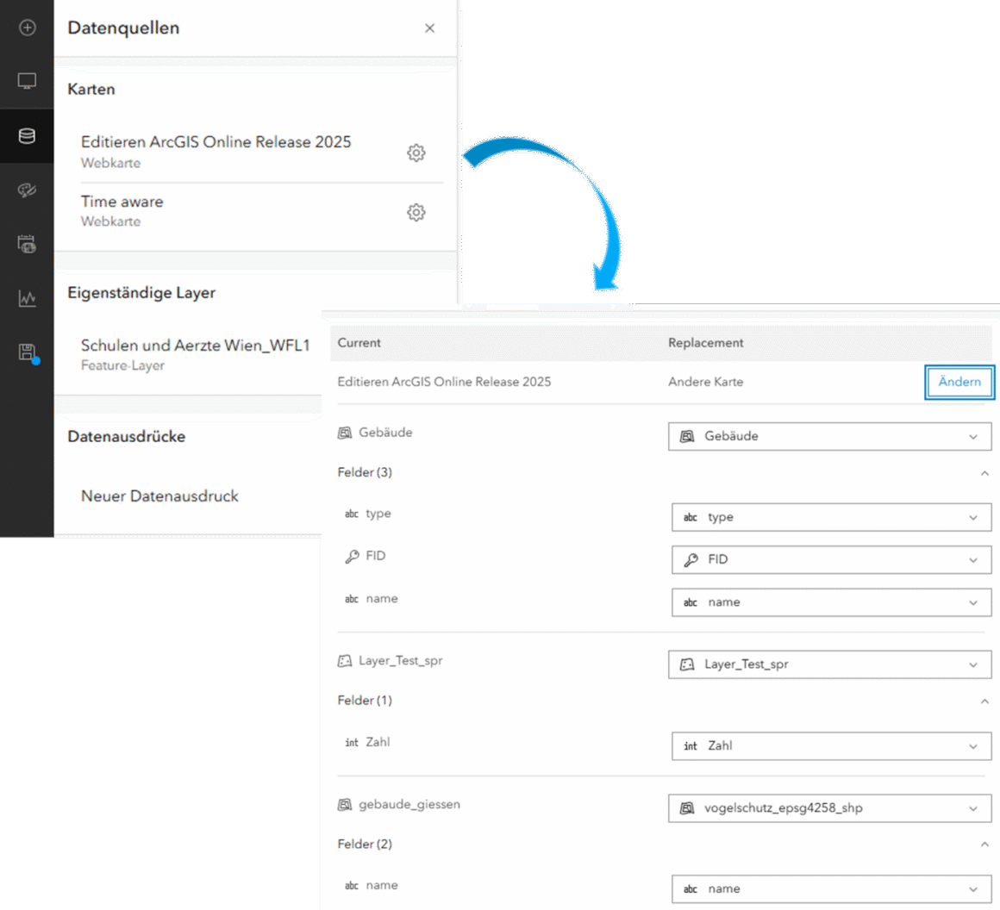Collapse the Felder (3) section
The width and height of the screenshot is (1000, 910).
[984, 473]
